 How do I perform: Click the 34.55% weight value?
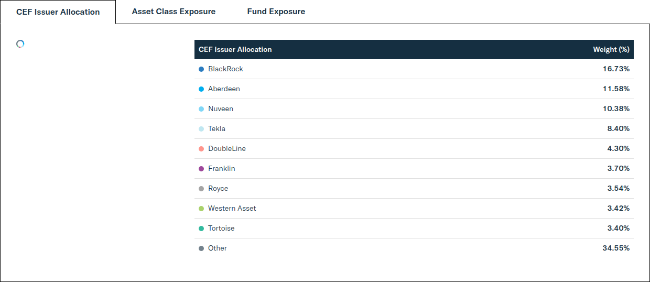pyautogui.click(x=616, y=248)
